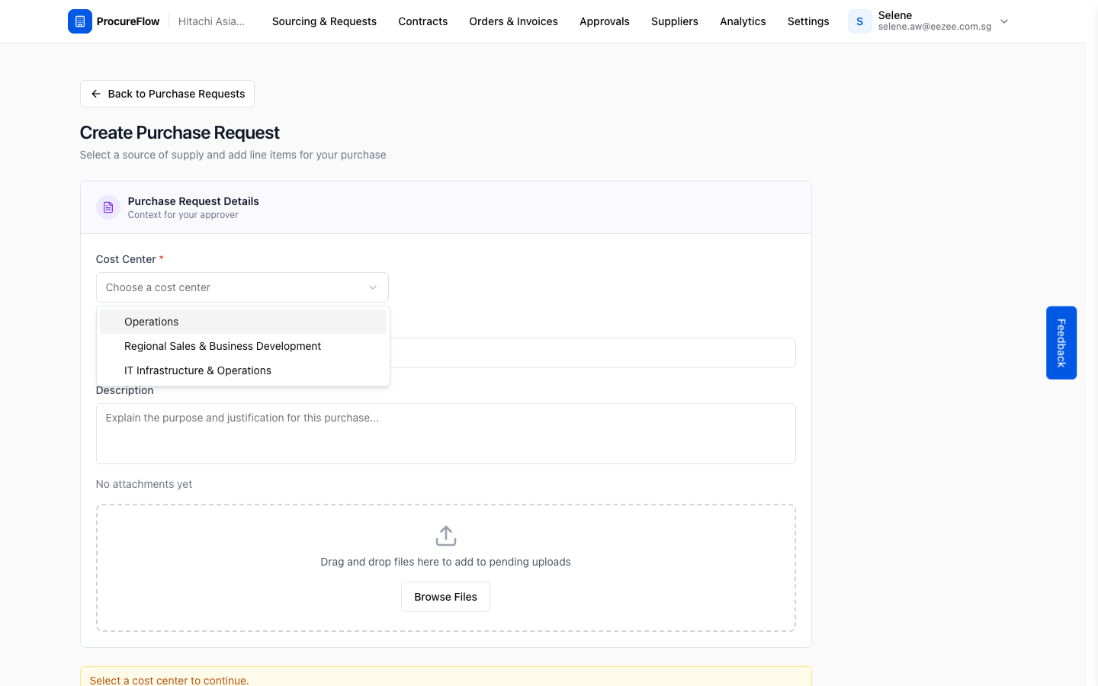Open the Suppliers page
This screenshot has height=686, width=1098.
(x=675, y=21)
